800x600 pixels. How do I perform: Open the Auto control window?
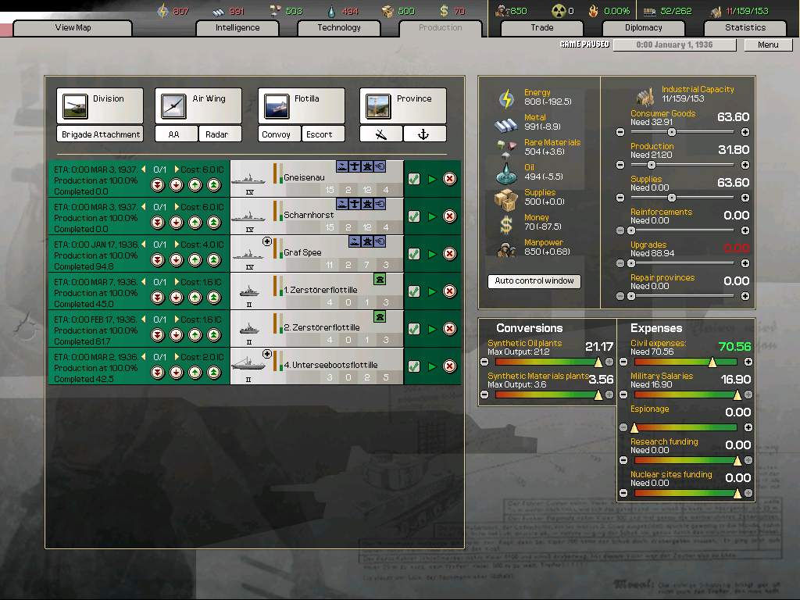coord(534,281)
